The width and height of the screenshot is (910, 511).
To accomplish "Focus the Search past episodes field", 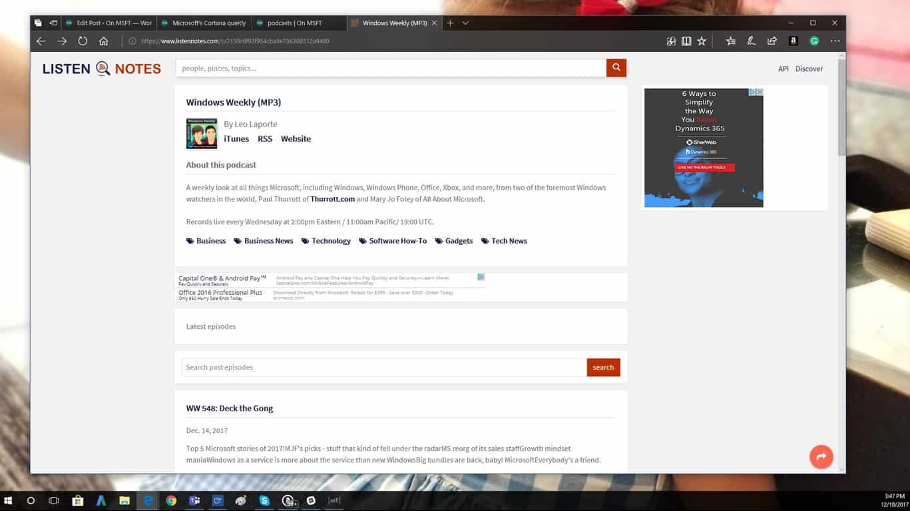I will (383, 367).
